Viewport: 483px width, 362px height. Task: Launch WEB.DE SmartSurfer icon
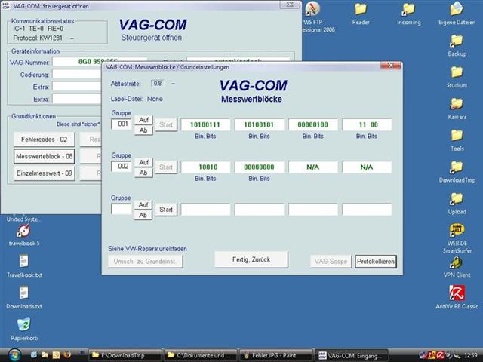coord(457,230)
